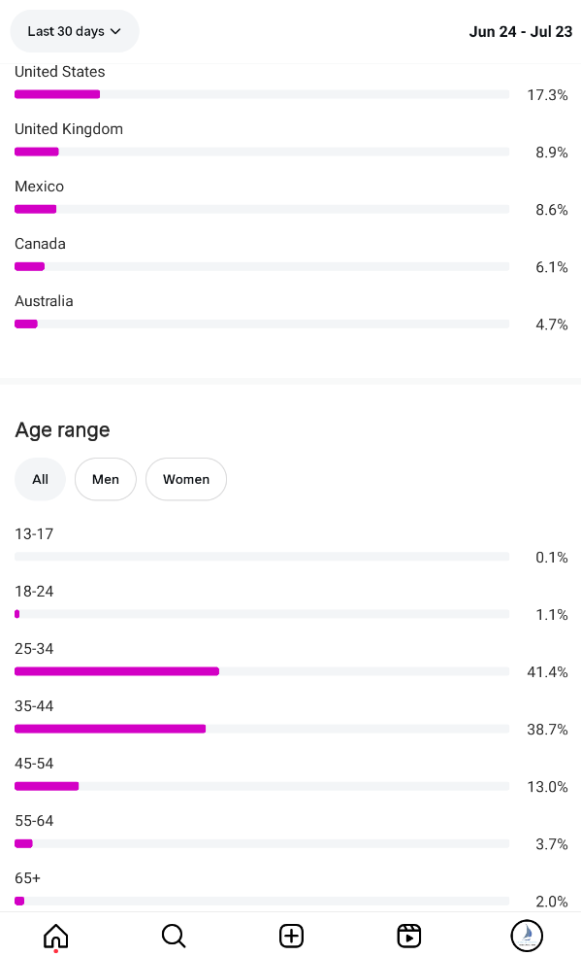Go to the Home feed icon
Viewport: 581px width, 956px height.
click(55, 936)
